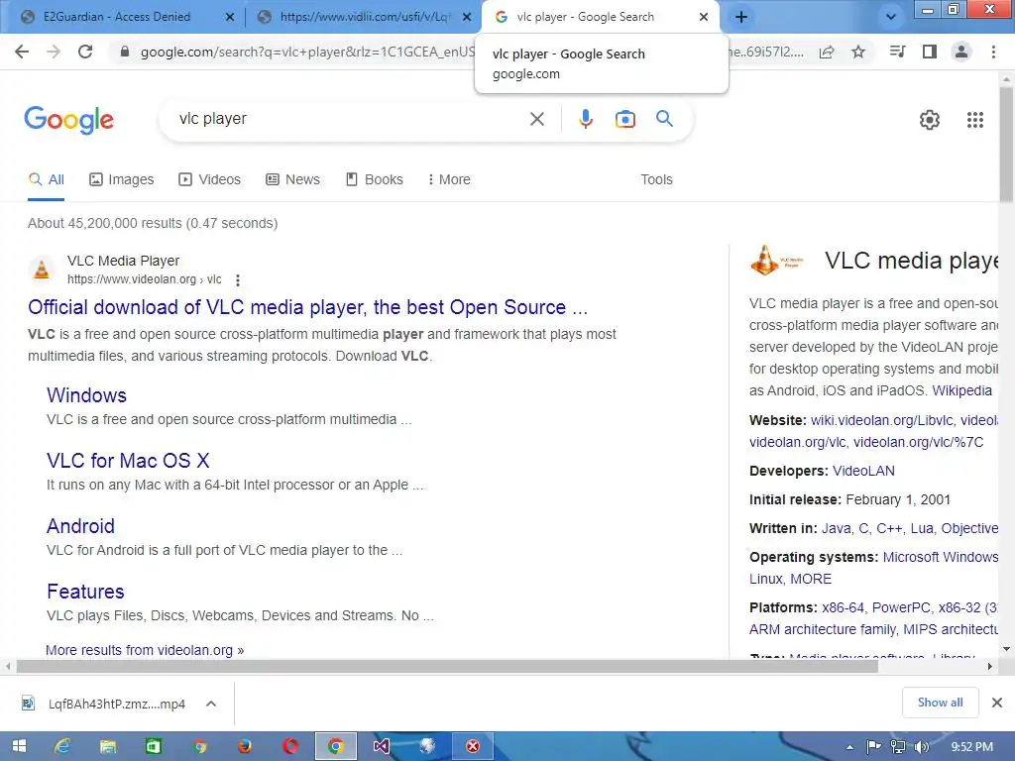Click horizontal scrollbar right arrow
Viewport: 1015px width, 761px height.
point(990,667)
